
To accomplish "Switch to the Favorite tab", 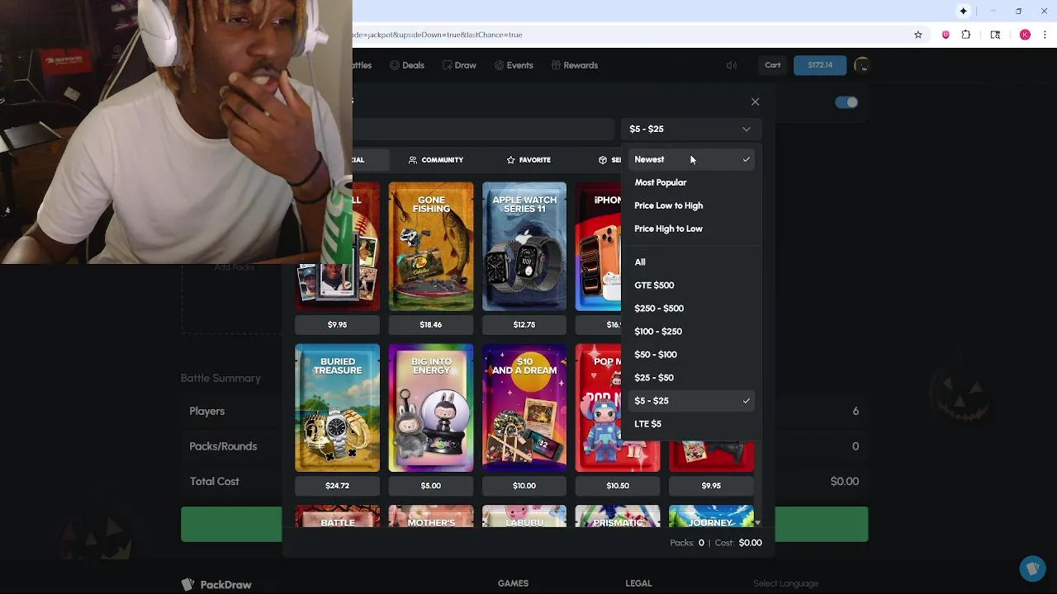I will [x=528, y=160].
